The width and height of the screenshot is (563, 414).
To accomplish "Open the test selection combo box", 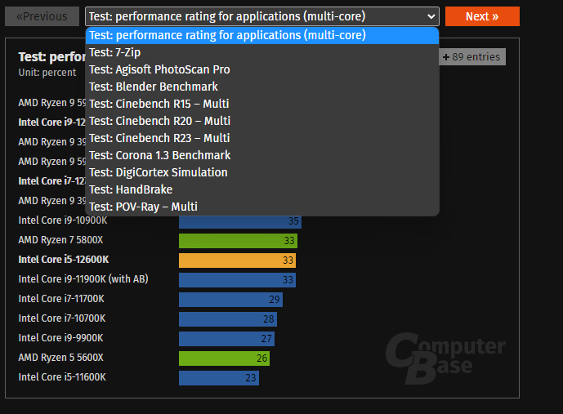I will click(262, 16).
